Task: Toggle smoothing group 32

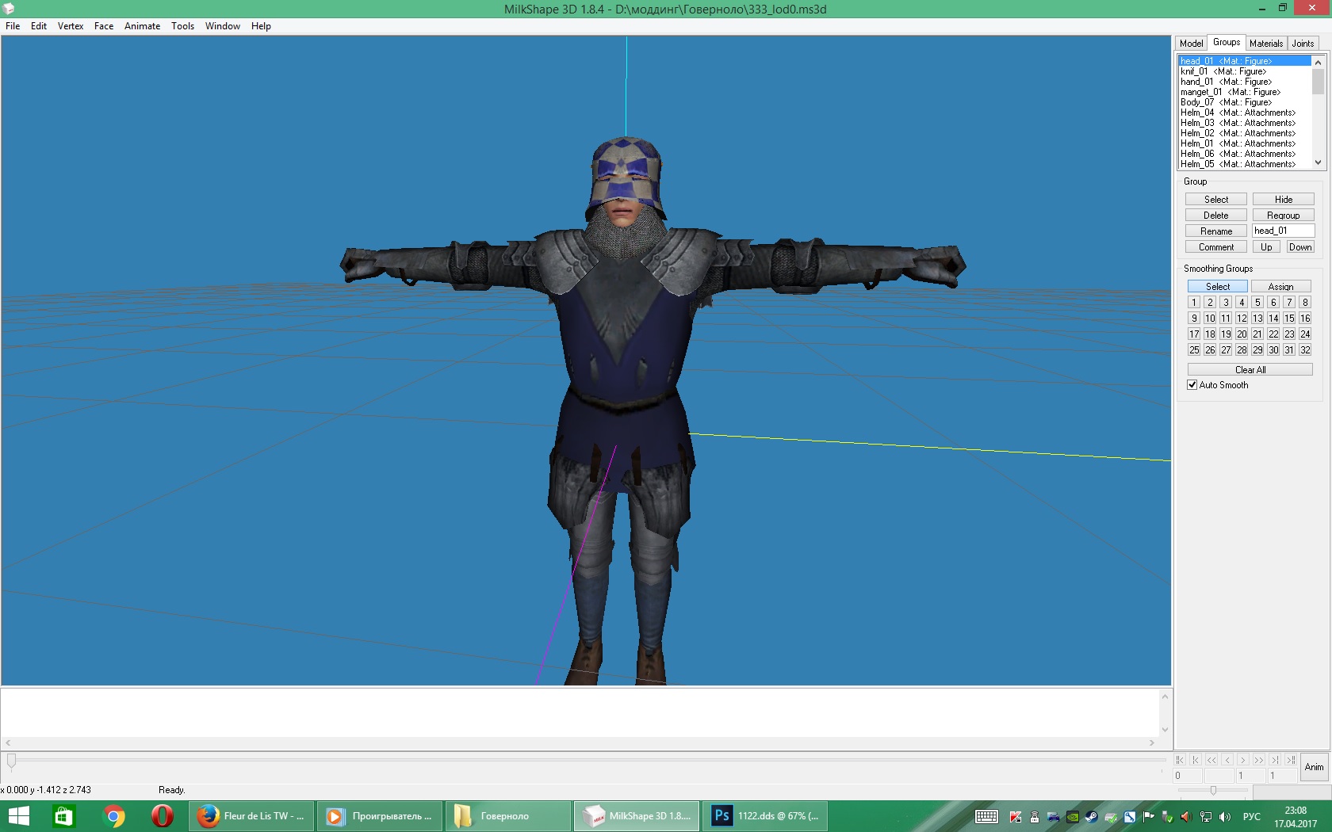Action: 1305,350
